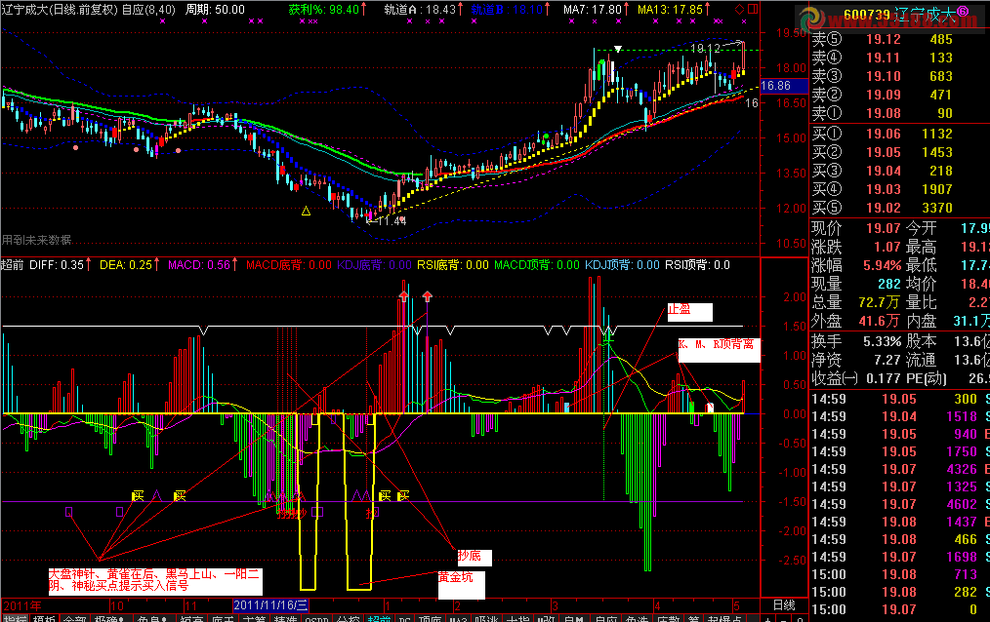
Task: Click the left red up-arrow on the MACD bars
Action: (404, 295)
